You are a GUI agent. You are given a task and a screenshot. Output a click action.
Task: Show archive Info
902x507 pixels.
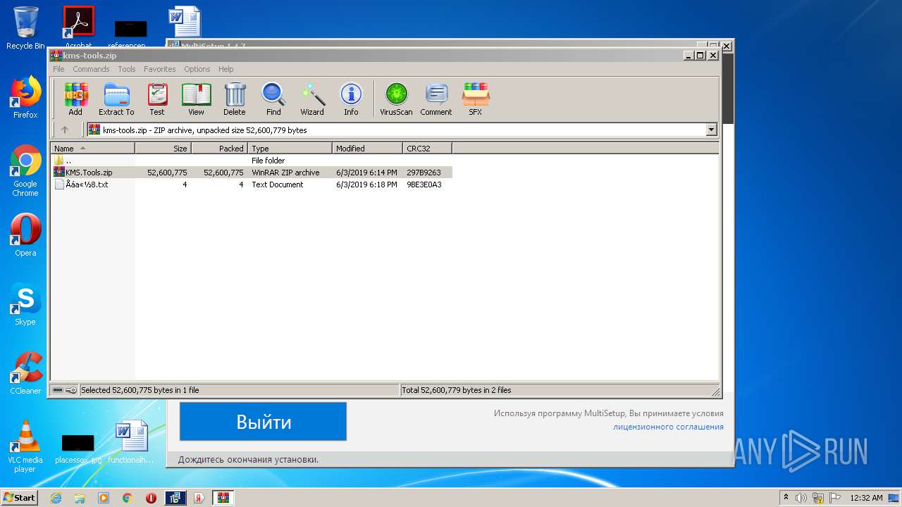tap(351, 99)
